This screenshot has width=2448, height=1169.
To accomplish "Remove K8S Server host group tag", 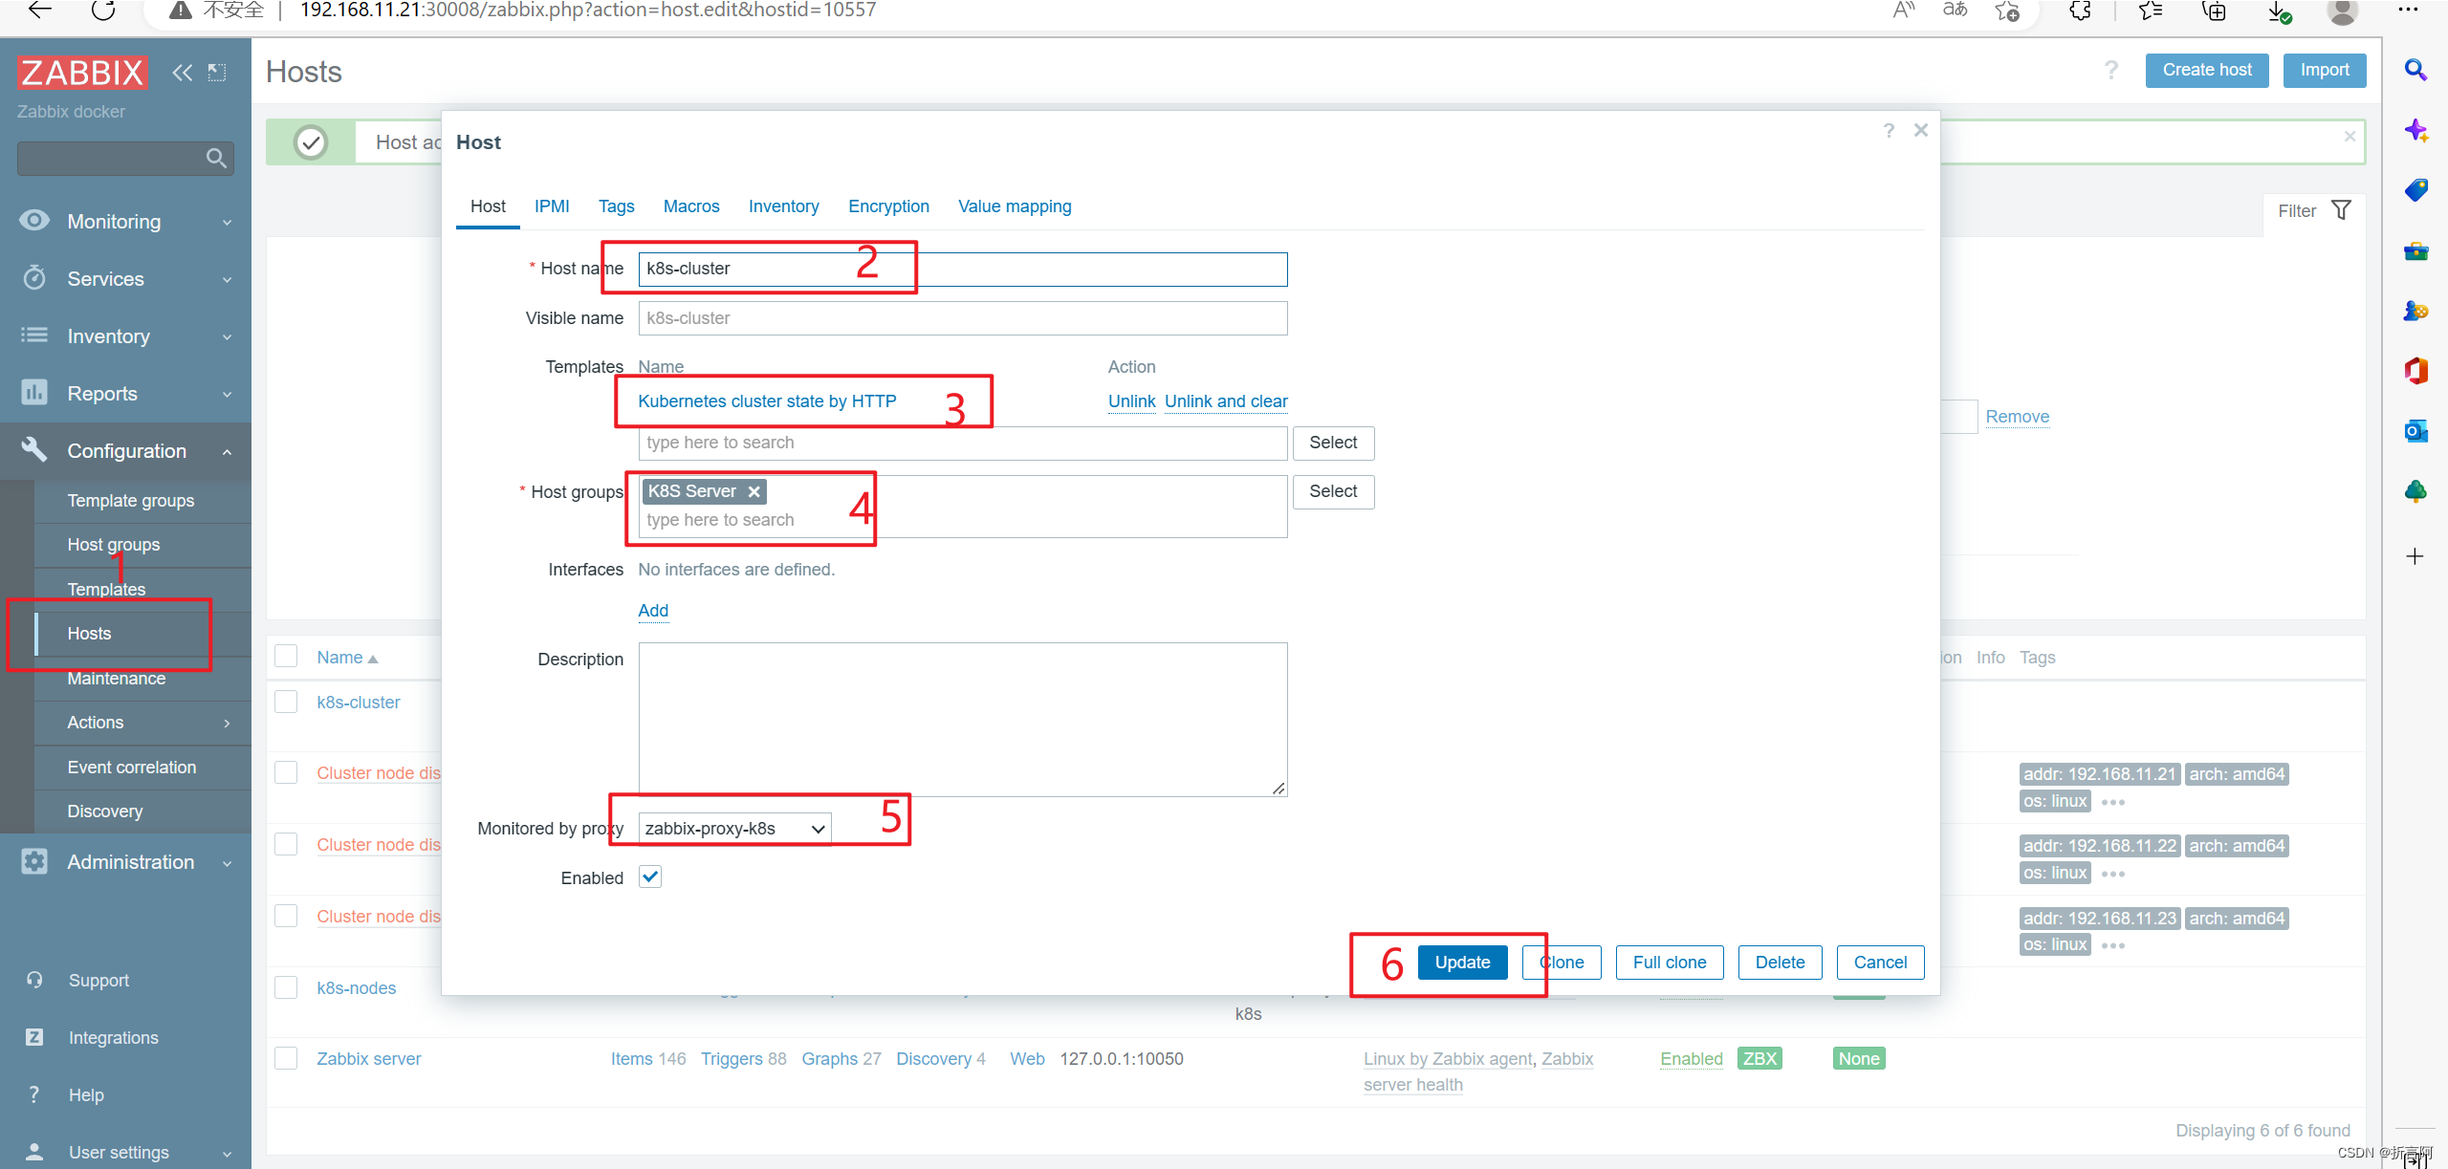I will point(754,491).
